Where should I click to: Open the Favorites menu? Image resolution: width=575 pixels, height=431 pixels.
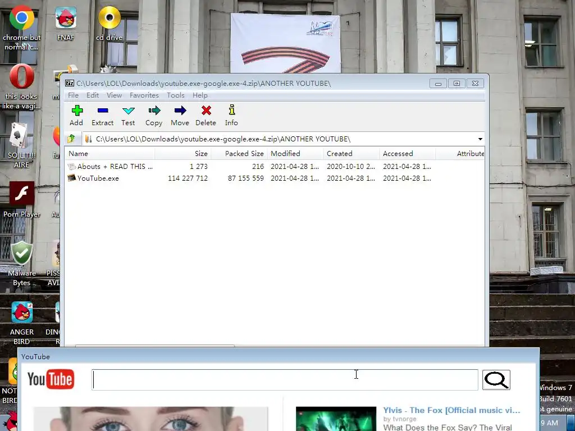pyautogui.click(x=144, y=95)
